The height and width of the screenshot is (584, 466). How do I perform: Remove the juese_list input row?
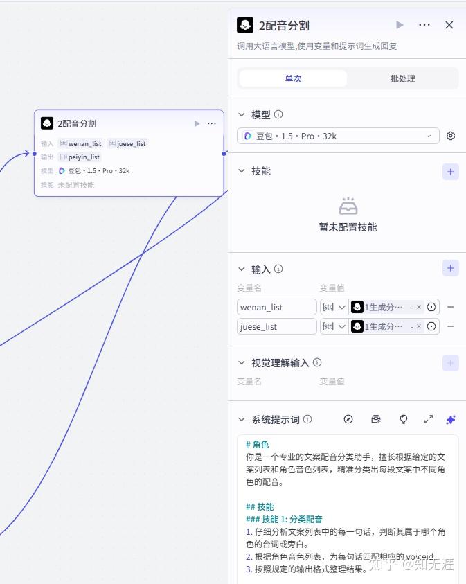(450, 326)
